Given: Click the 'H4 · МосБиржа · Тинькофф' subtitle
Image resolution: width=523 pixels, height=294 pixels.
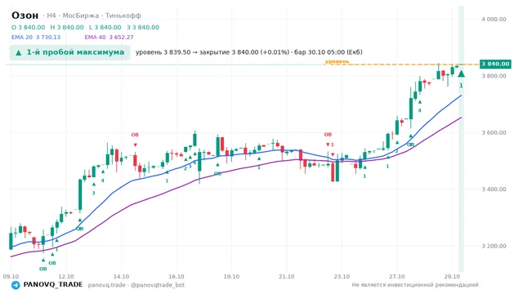Looking at the screenshot, I should pyautogui.click(x=94, y=16).
